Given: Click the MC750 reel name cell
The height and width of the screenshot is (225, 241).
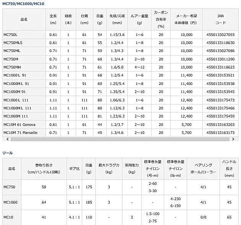Looking at the screenshot, I should [x=12, y=187].
